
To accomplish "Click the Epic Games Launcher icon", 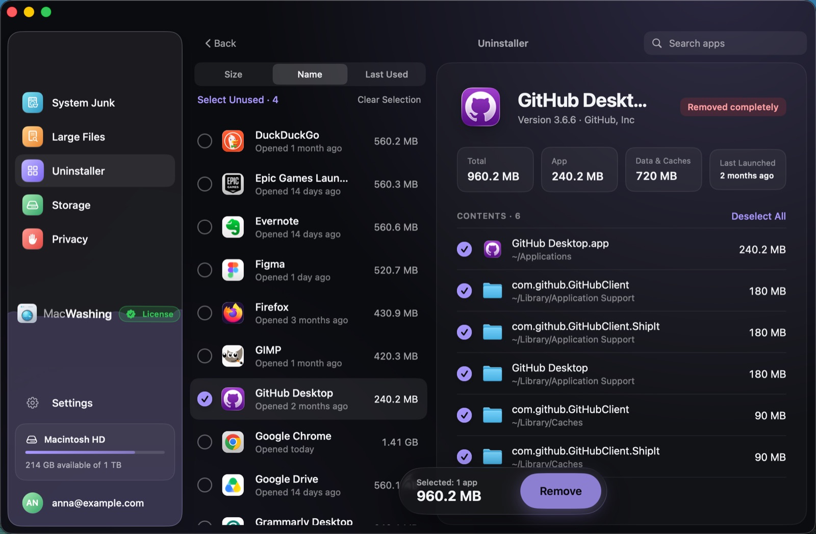I will (x=233, y=184).
